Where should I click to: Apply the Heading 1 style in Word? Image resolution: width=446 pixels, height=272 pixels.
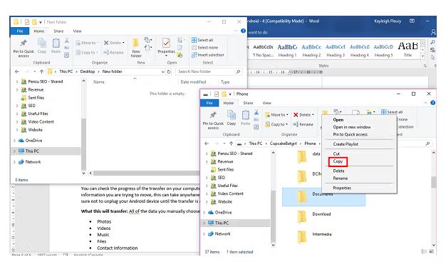click(x=287, y=50)
